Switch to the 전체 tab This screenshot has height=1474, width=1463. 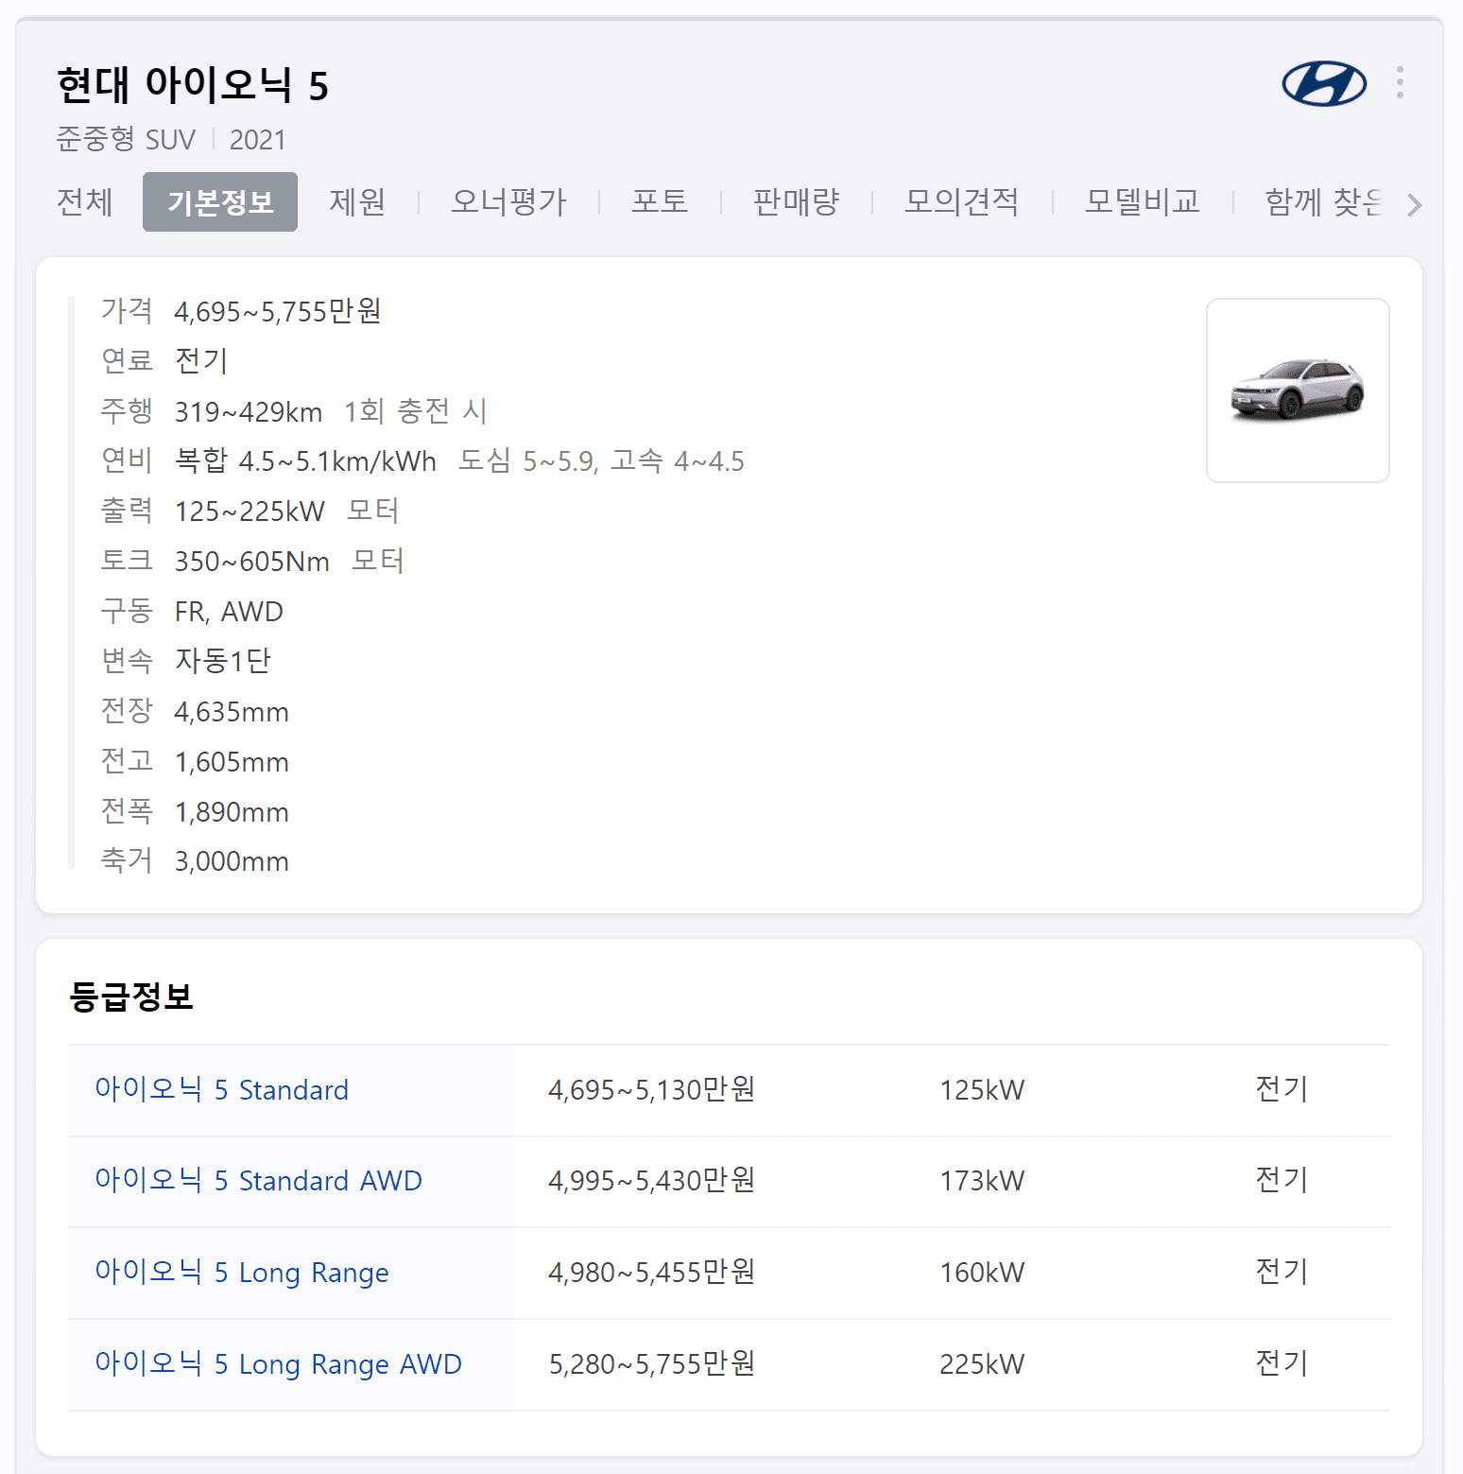tap(85, 201)
